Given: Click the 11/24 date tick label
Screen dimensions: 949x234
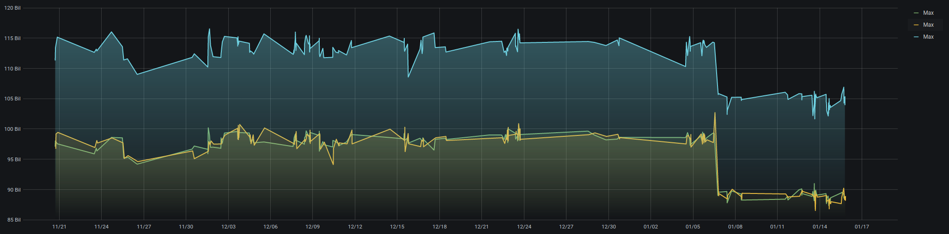Looking at the screenshot, I should [x=102, y=227].
